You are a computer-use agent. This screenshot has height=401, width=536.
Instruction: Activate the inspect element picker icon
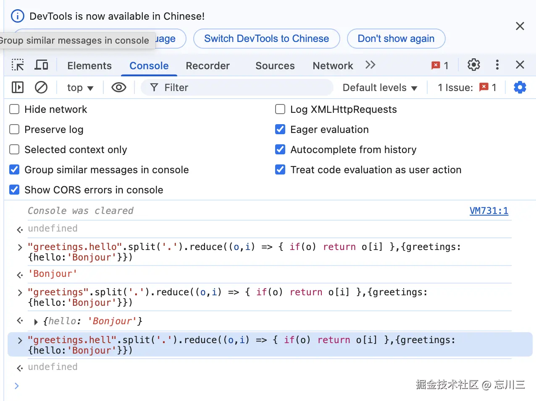coord(18,65)
